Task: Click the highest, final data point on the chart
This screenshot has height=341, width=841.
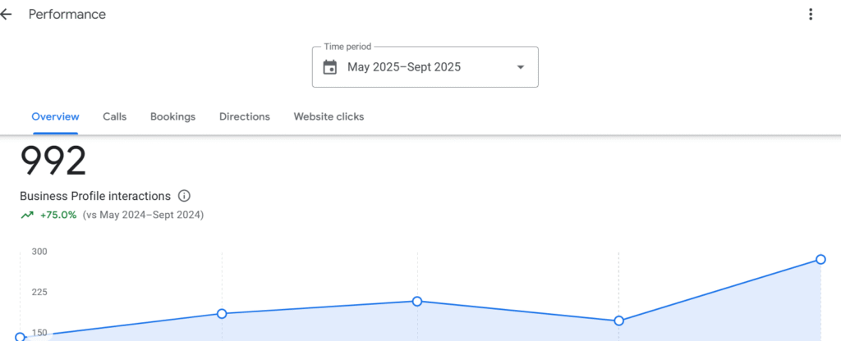Action: coord(820,259)
